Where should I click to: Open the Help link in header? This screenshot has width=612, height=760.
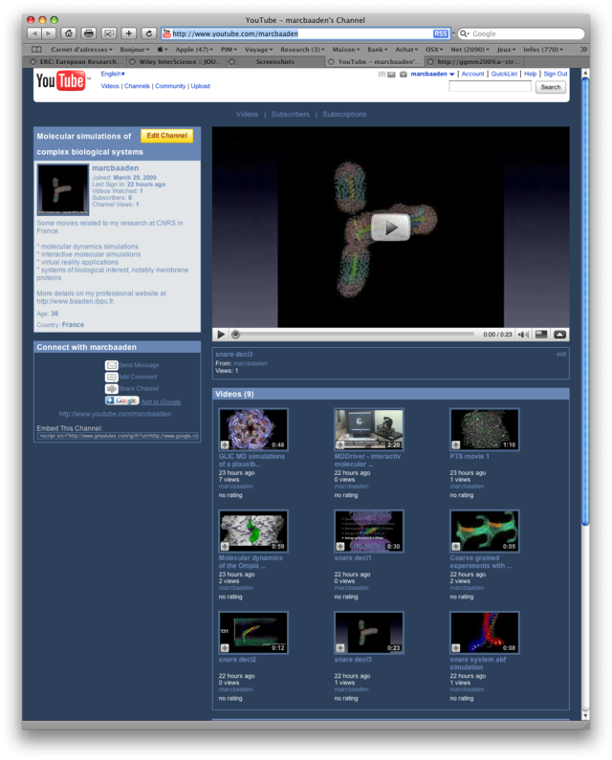pyautogui.click(x=530, y=74)
